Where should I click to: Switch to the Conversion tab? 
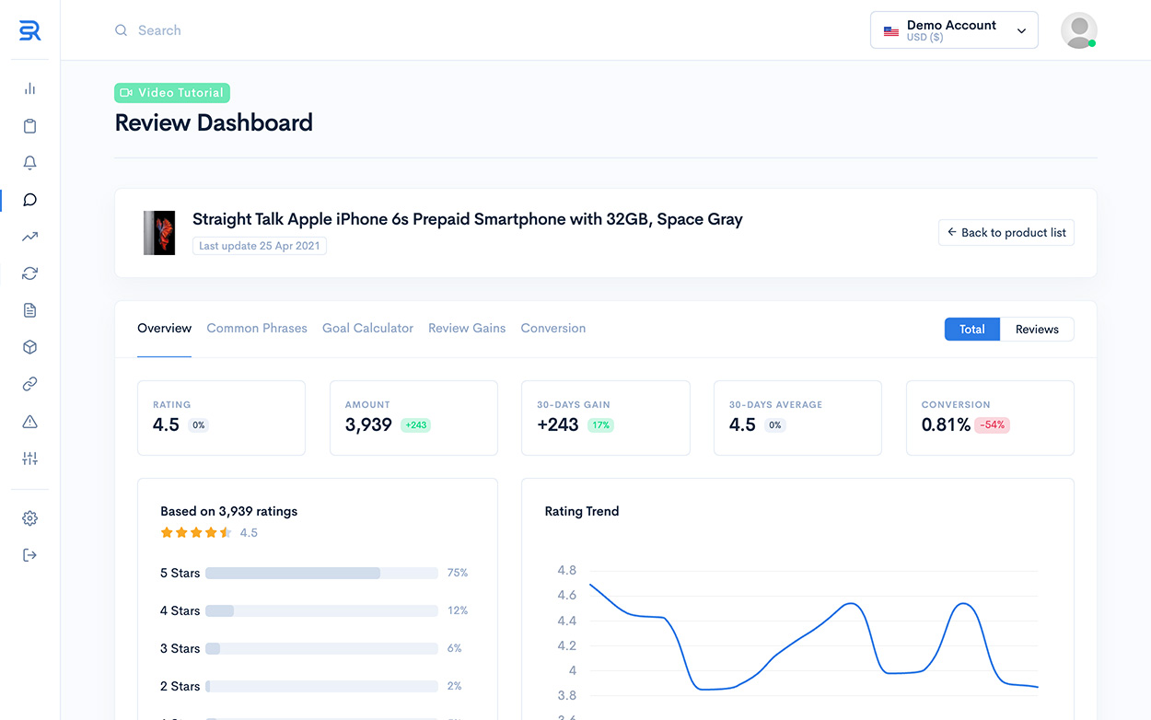point(553,329)
